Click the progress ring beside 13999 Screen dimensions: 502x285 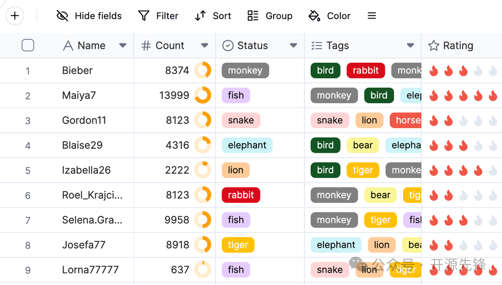tap(202, 95)
